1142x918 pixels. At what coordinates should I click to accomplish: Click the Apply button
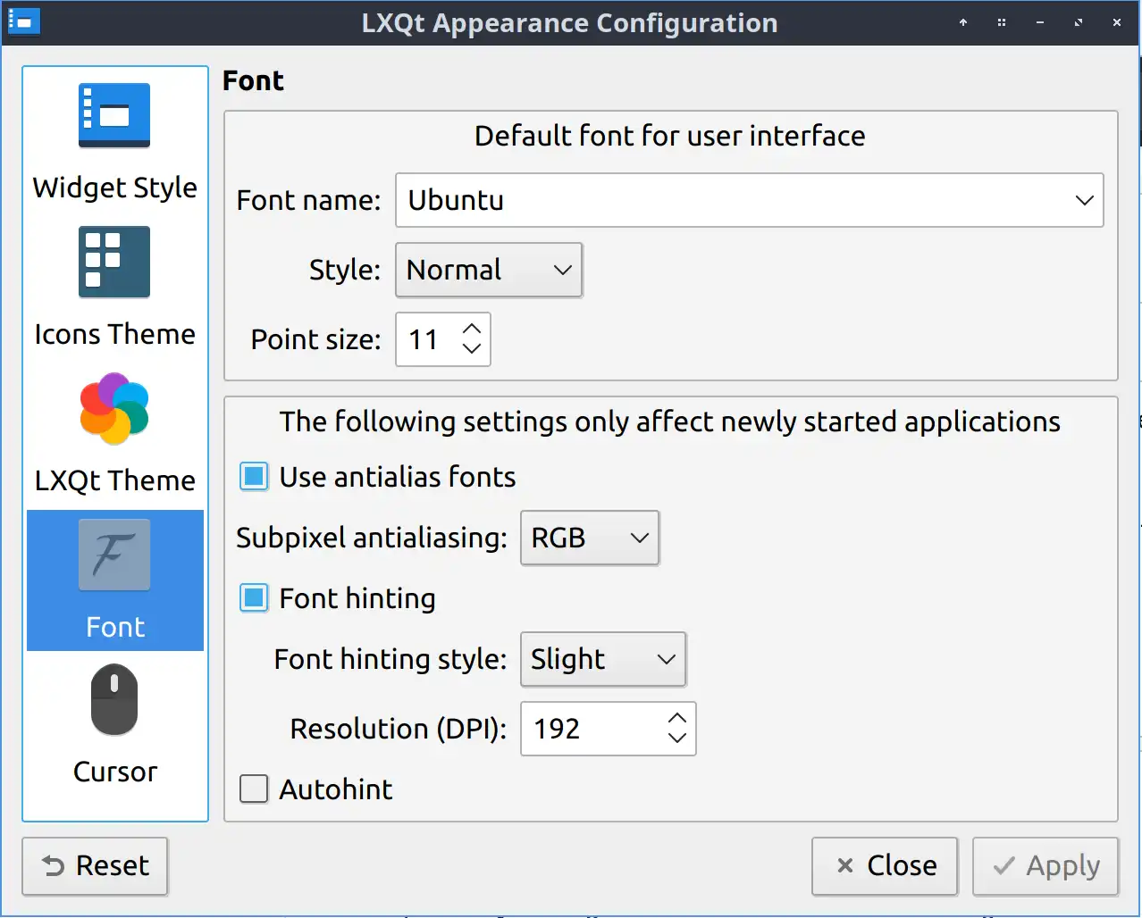[x=1045, y=865]
